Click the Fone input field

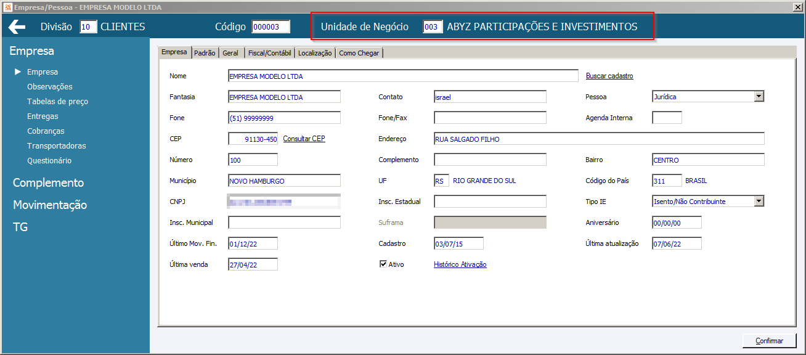coord(284,118)
